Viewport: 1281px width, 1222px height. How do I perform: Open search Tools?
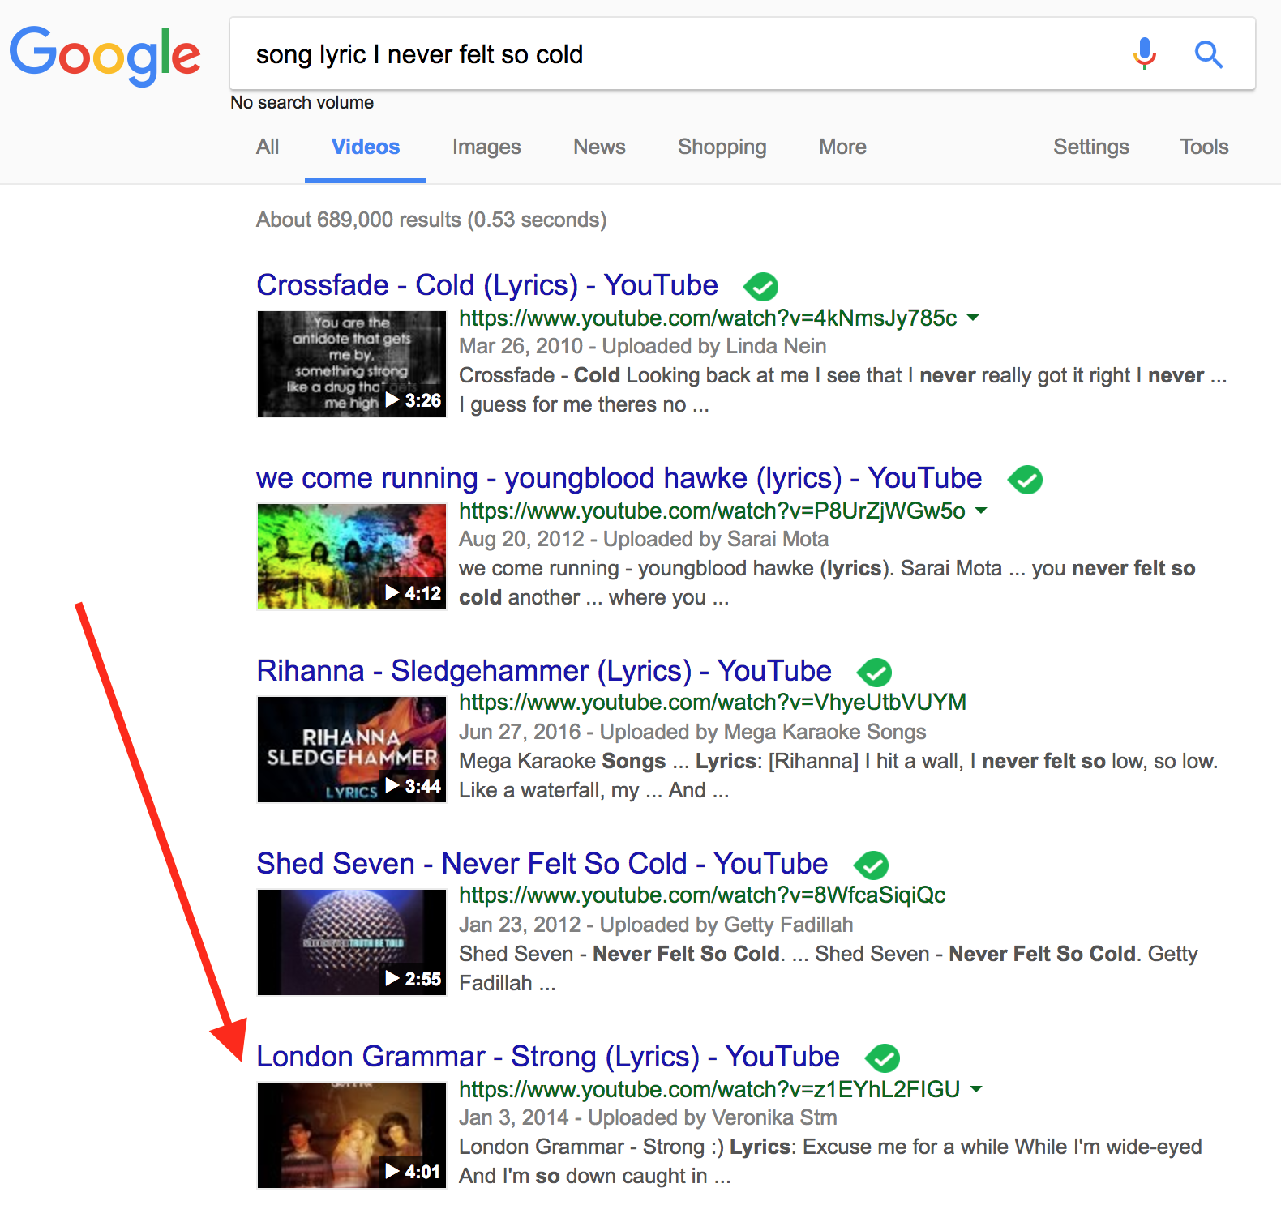[1204, 147]
